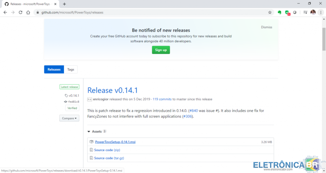326x173 pixels.
Task: Click the Chrome profile avatar
Action: click(x=313, y=12)
